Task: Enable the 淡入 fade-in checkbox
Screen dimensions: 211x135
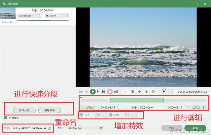Action: 81,115
